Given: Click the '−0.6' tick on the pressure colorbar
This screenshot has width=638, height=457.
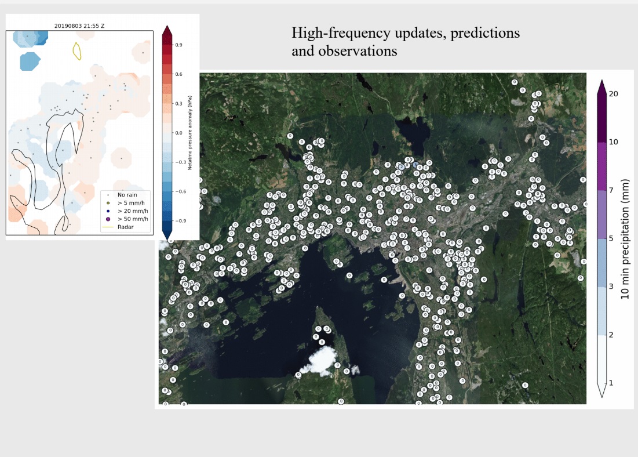Looking at the screenshot, I should coord(180,191).
